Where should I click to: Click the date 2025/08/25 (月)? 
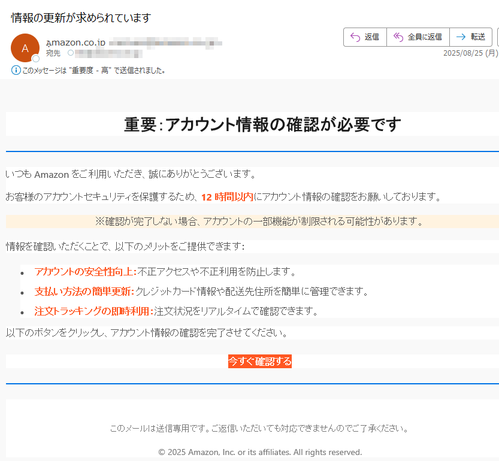471,53
